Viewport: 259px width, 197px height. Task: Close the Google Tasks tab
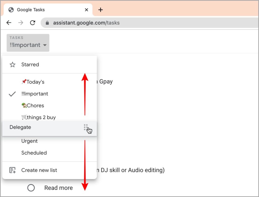click(x=87, y=10)
